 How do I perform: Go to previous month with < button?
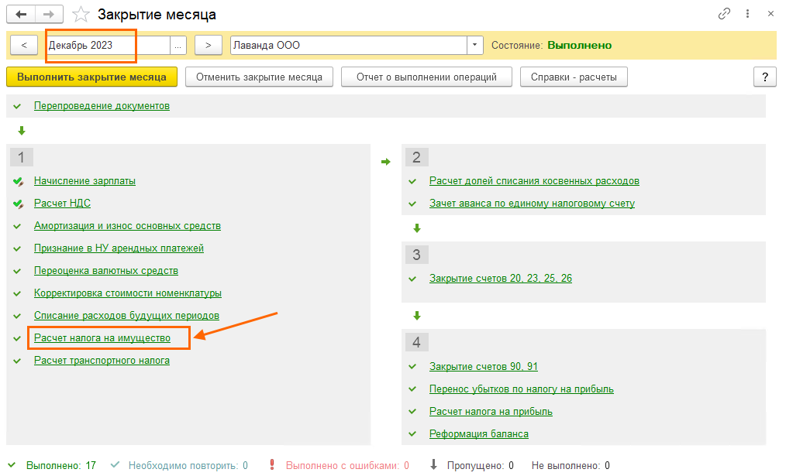[x=24, y=45]
